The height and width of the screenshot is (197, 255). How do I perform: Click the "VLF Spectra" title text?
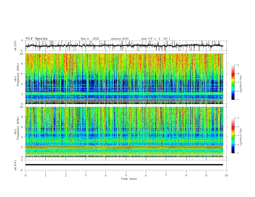pyautogui.click(x=36, y=39)
